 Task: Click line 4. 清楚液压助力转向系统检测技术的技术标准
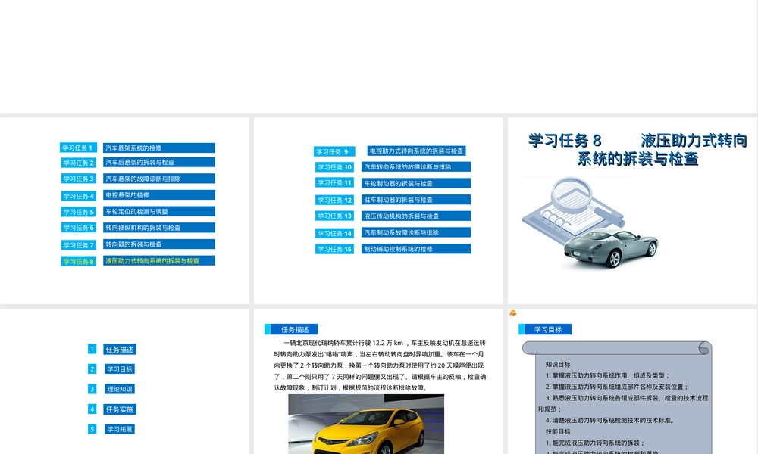click(610, 420)
